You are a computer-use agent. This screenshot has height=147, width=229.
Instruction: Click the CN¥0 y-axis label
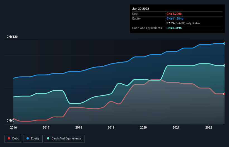(x=11, y=120)
